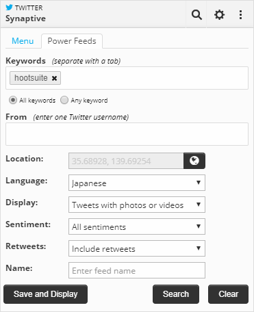Select the All keywords radio option

point(13,100)
